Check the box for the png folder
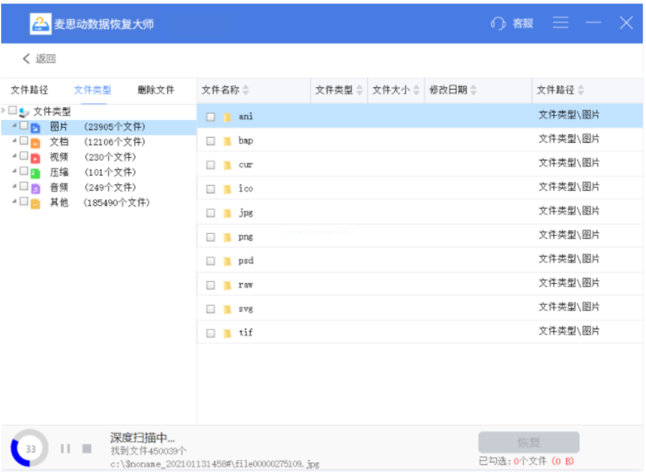This screenshot has width=646, height=473. (211, 237)
